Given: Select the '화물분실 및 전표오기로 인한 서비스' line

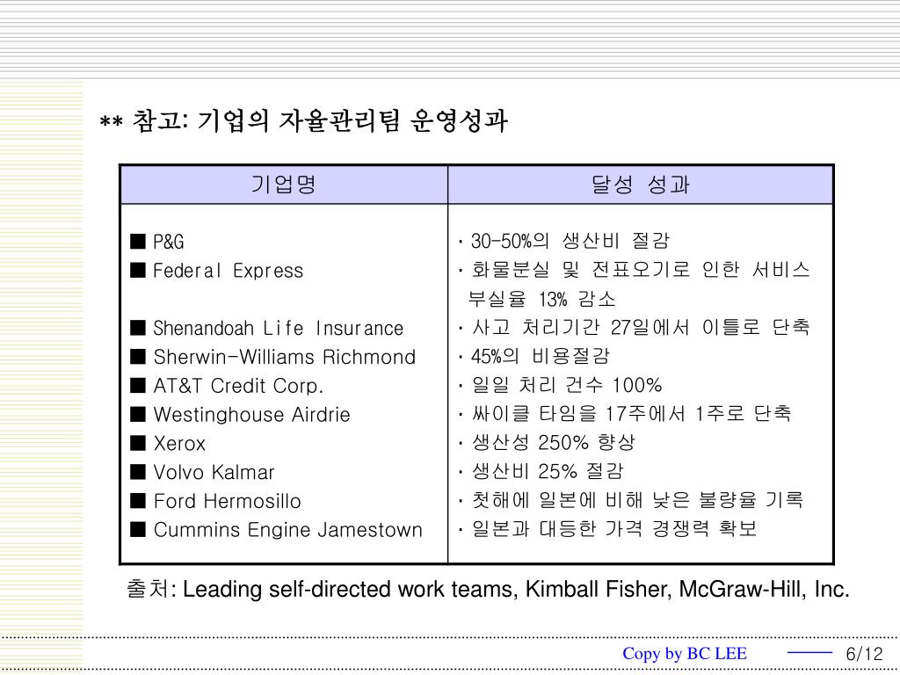Looking at the screenshot, I should pos(641,270).
